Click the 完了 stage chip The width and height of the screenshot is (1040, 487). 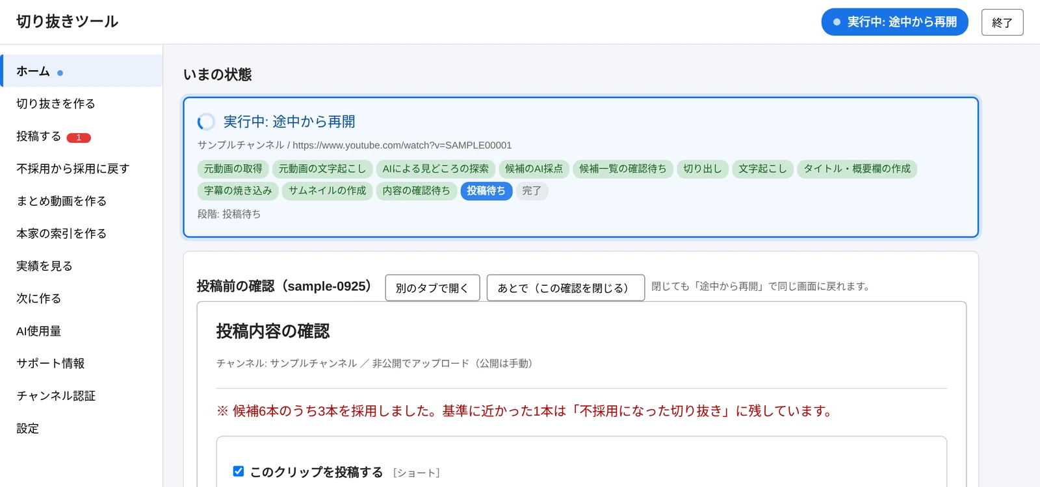(532, 191)
